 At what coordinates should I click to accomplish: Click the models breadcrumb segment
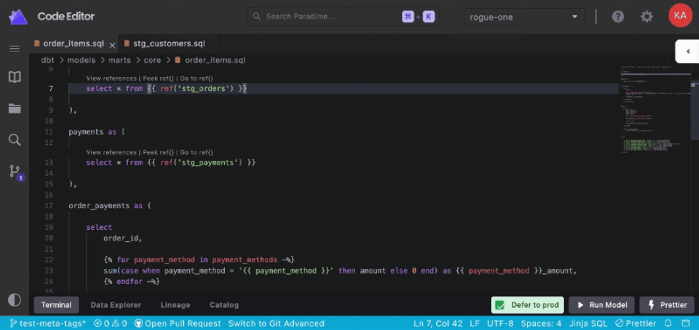(81, 60)
